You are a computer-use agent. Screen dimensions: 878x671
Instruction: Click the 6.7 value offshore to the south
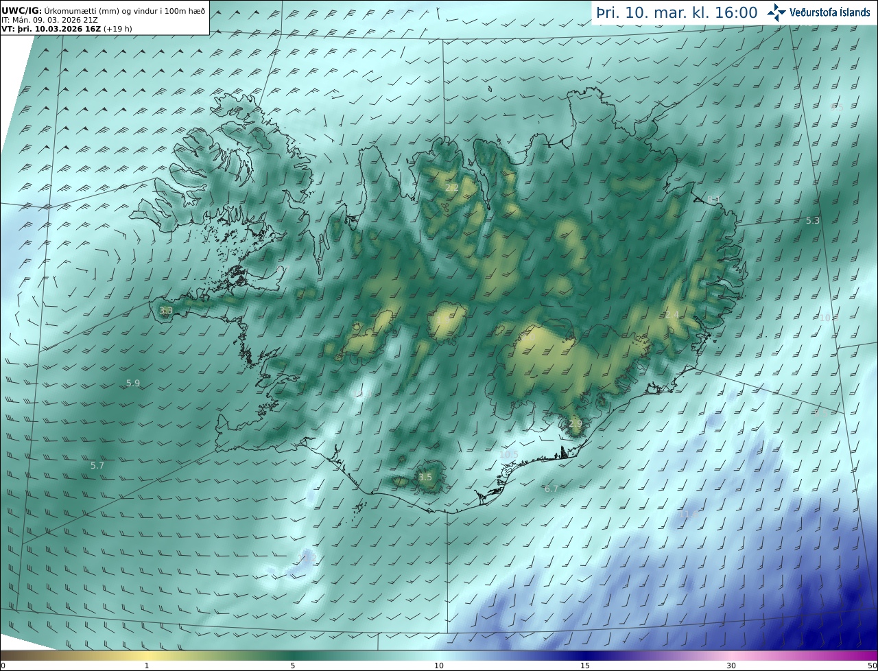click(x=551, y=488)
